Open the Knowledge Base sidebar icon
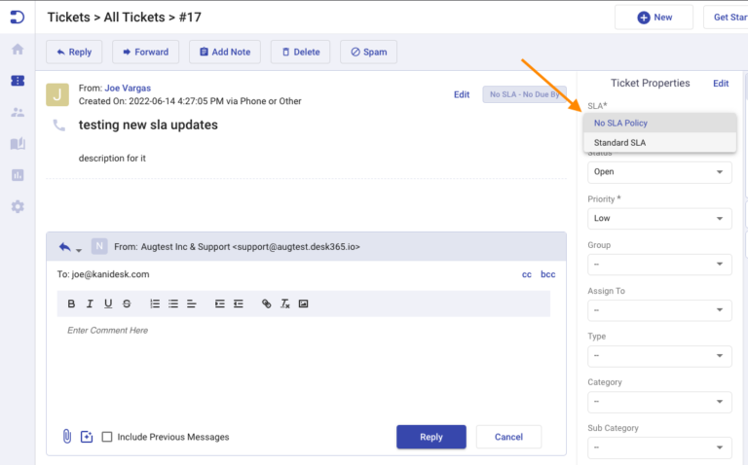The width and height of the screenshot is (748, 465). 18,143
